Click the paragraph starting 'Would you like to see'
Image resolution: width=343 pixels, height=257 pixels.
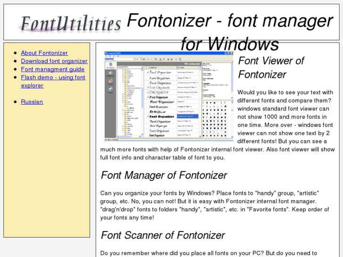218,125
